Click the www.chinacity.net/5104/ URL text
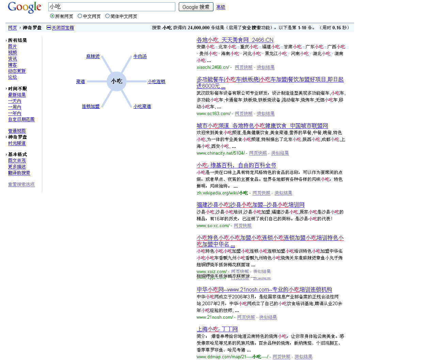 coord(221,153)
